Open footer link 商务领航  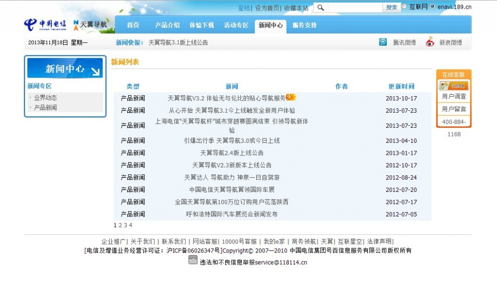(304, 242)
